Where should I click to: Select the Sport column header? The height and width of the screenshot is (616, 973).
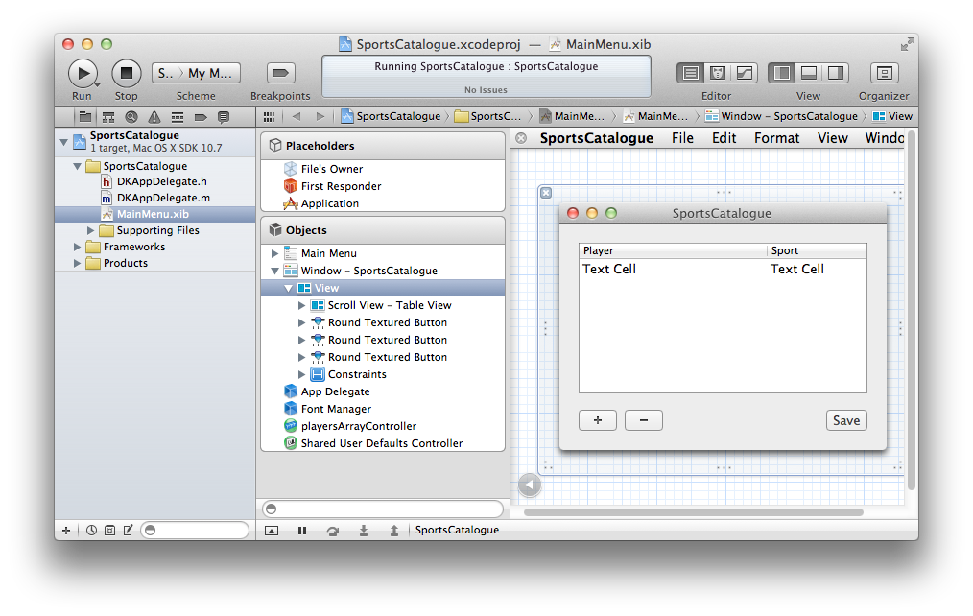(817, 250)
